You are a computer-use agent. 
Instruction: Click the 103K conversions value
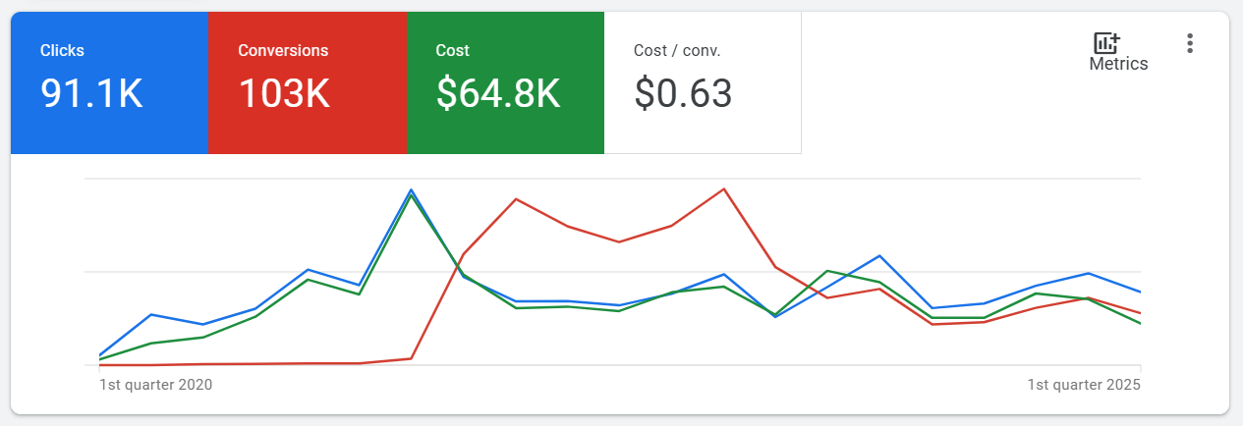pos(284,93)
